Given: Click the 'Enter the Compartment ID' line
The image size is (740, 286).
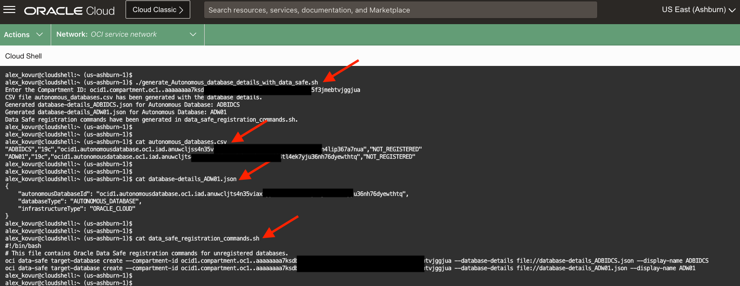Looking at the screenshot, I should (182, 90).
